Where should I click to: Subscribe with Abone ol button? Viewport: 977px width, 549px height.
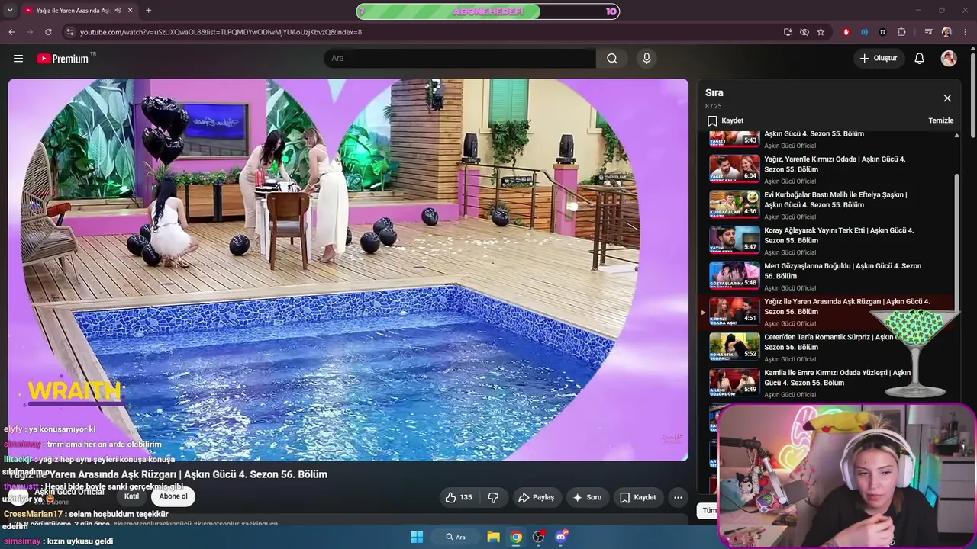tap(173, 496)
